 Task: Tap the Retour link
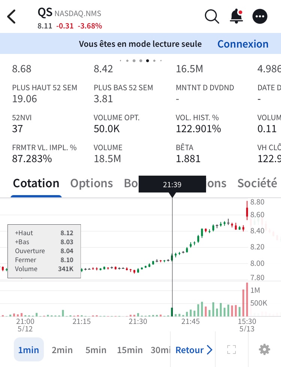(190, 350)
